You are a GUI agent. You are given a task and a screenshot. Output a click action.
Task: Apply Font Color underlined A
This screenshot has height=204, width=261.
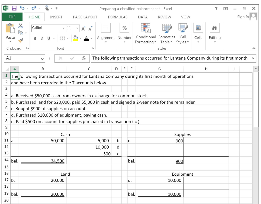(x=86, y=38)
